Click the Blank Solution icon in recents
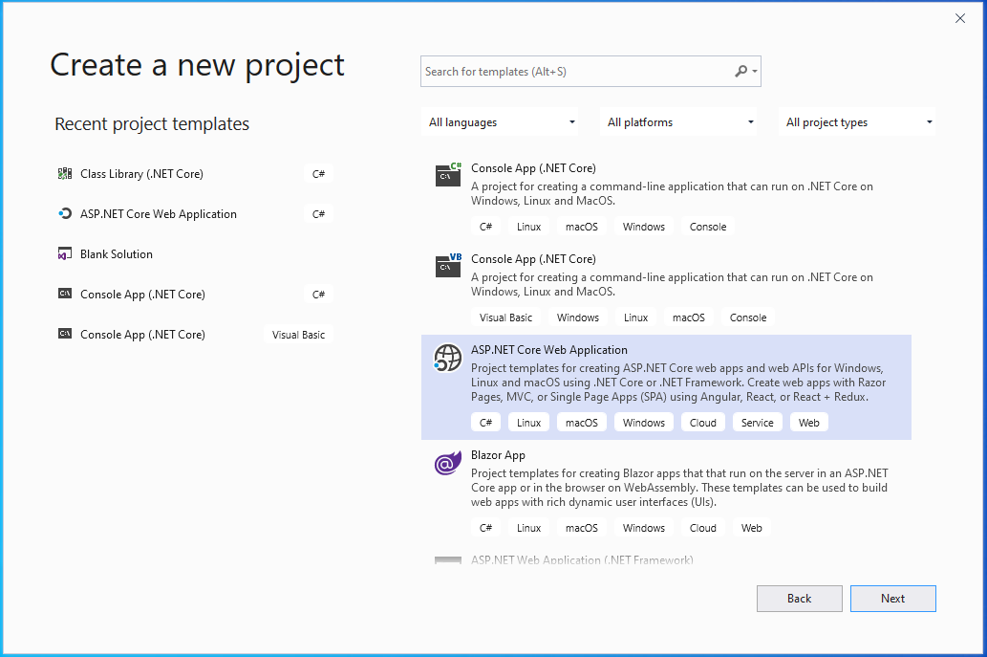Screen dimensions: 987x657 tap(65, 254)
